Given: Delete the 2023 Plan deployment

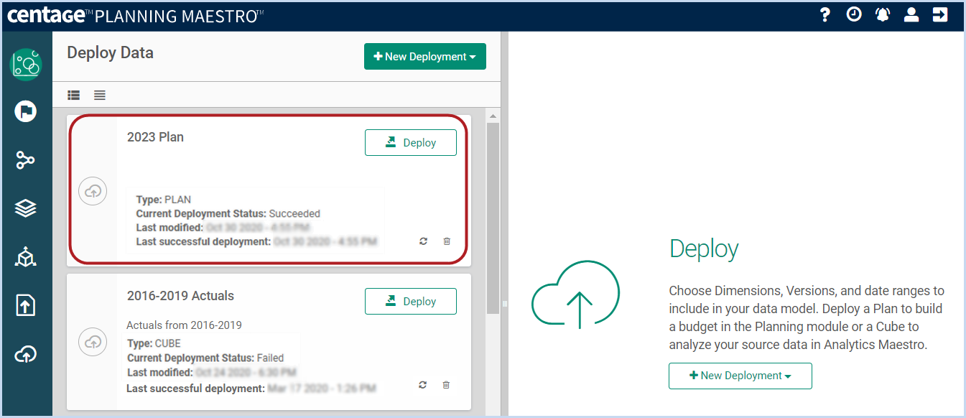Looking at the screenshot, I should [x=447, y=241].
